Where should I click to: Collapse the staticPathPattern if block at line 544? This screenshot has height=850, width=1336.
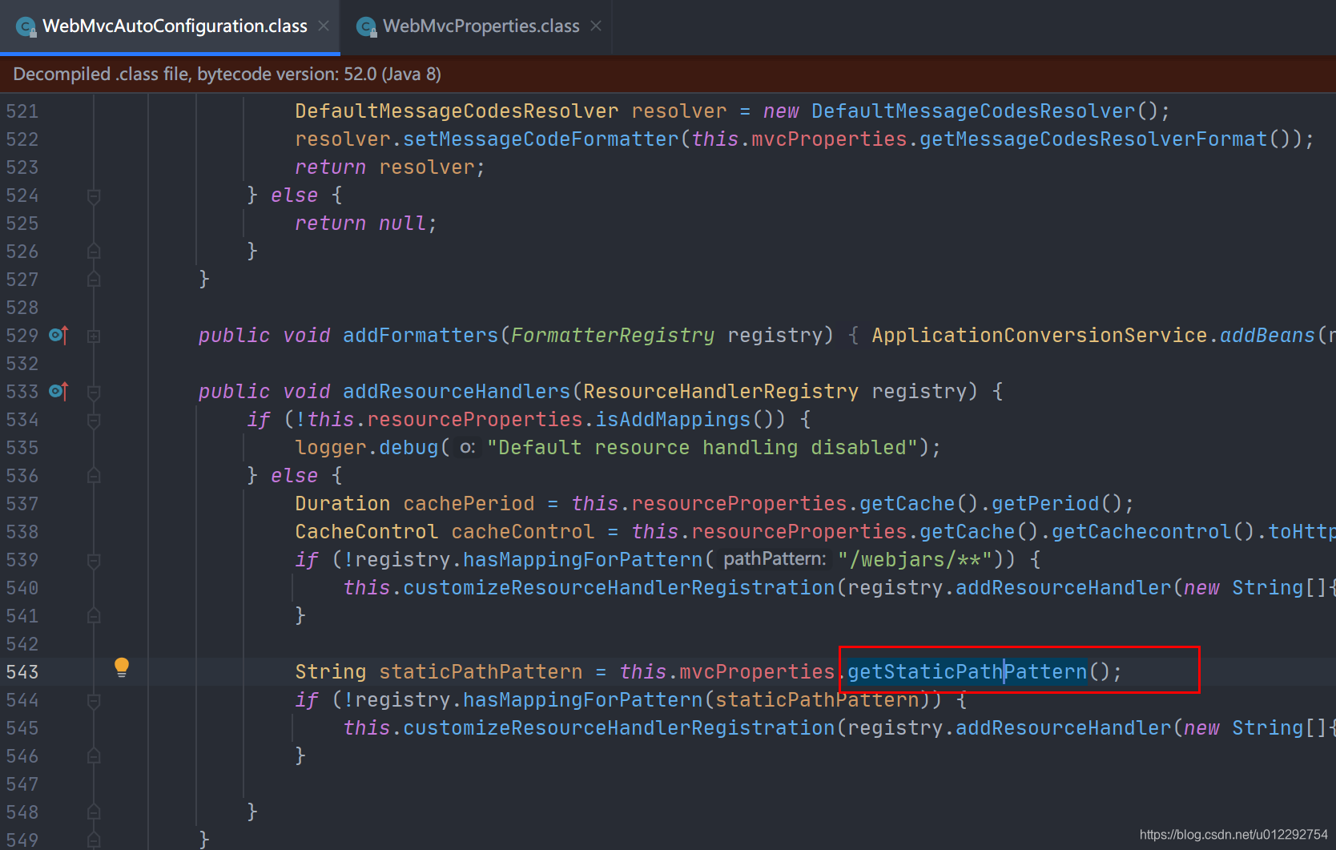coord(94,701)
